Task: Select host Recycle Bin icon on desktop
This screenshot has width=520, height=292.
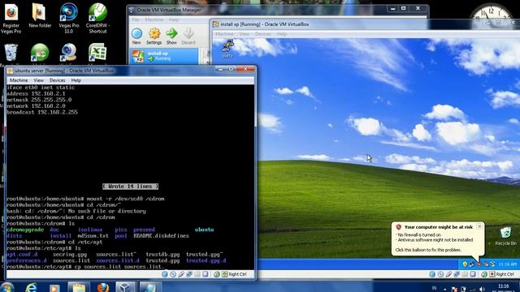Action: coord(11,53)
